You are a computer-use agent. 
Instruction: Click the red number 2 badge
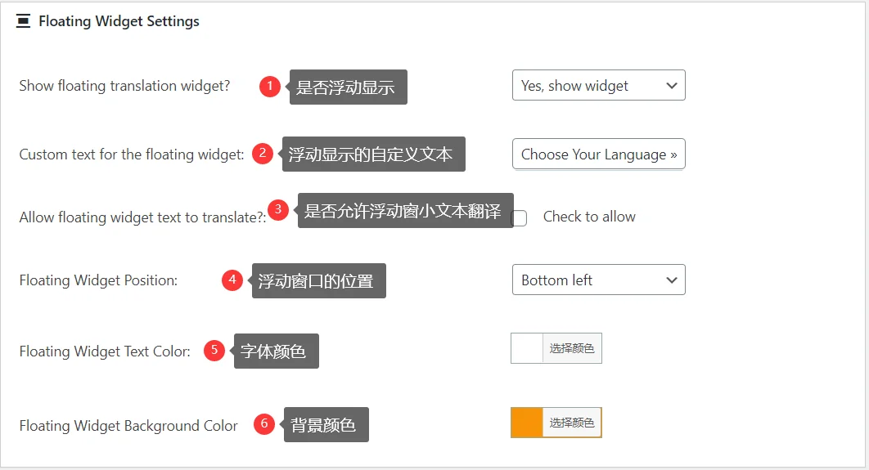tap(263, 153)
